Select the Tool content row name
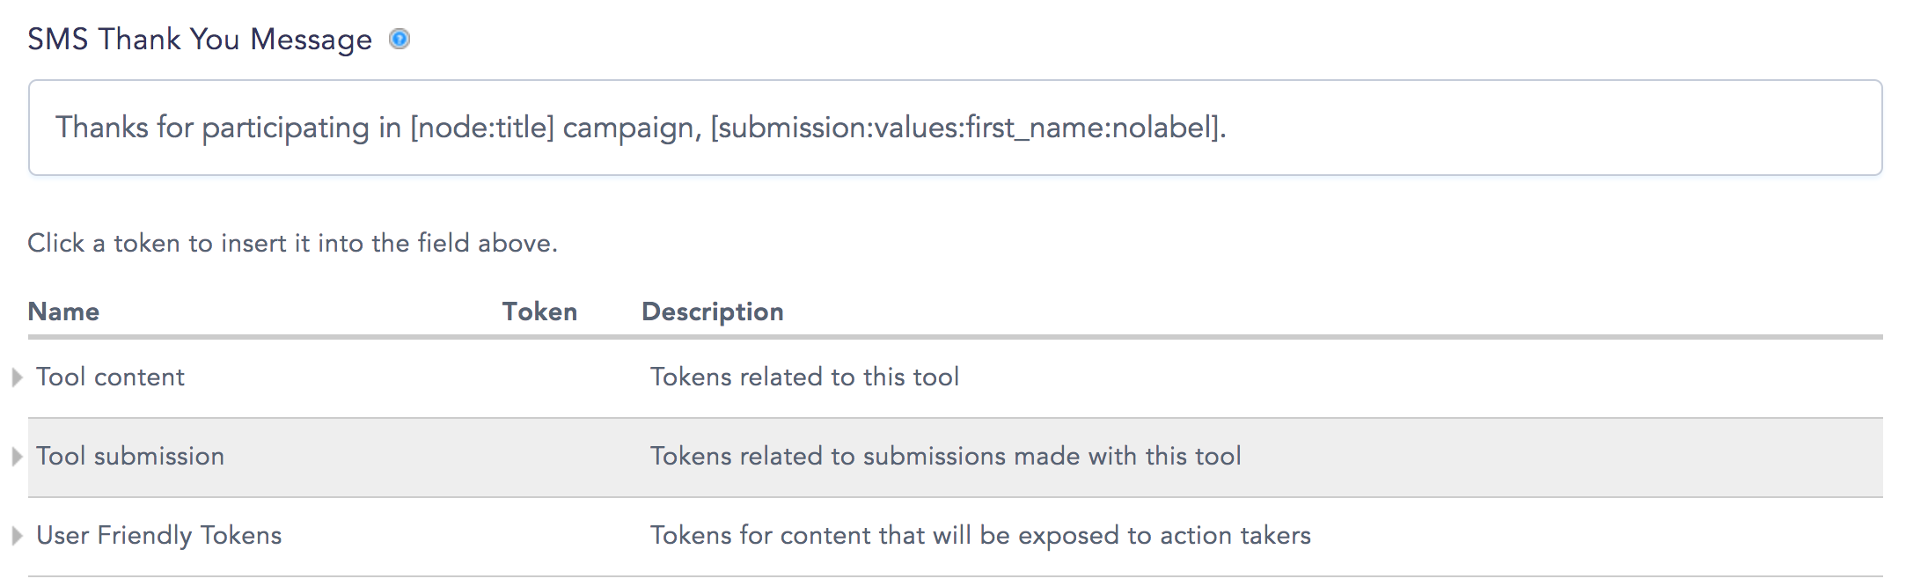 [x=110, y=377]
